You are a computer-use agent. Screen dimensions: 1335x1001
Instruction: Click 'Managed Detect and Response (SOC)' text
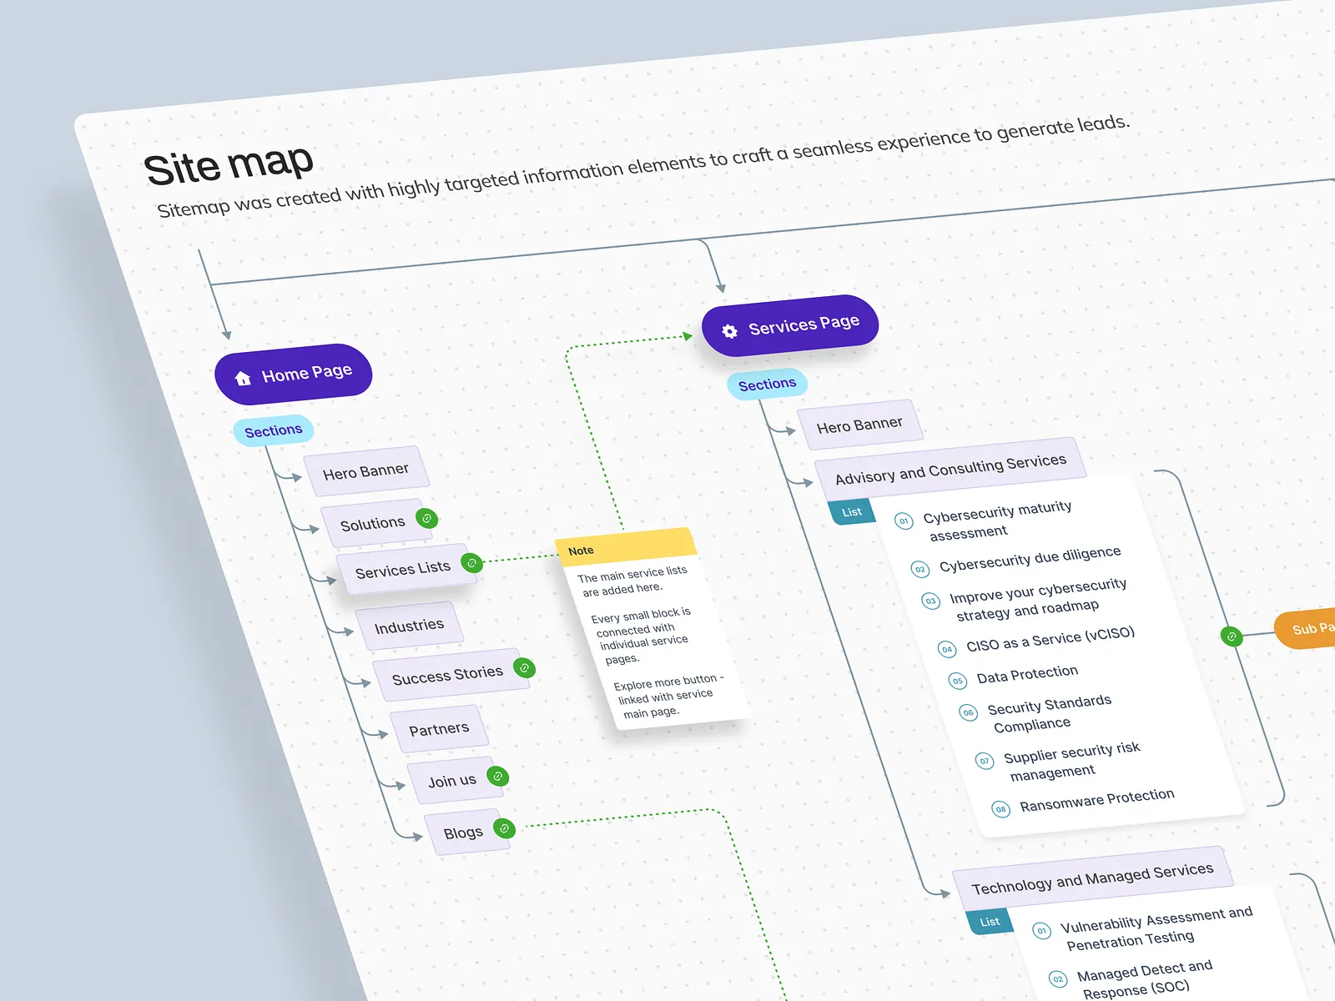click(1145, 978)
